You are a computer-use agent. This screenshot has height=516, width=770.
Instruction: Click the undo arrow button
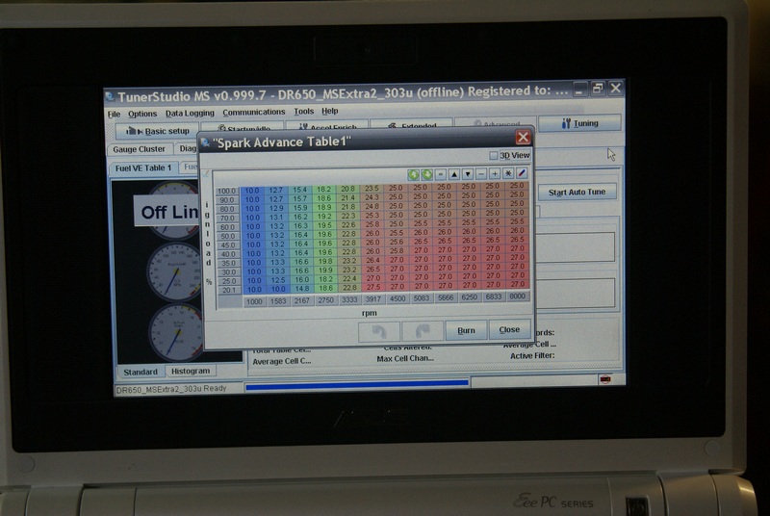[x=378, y=332]
